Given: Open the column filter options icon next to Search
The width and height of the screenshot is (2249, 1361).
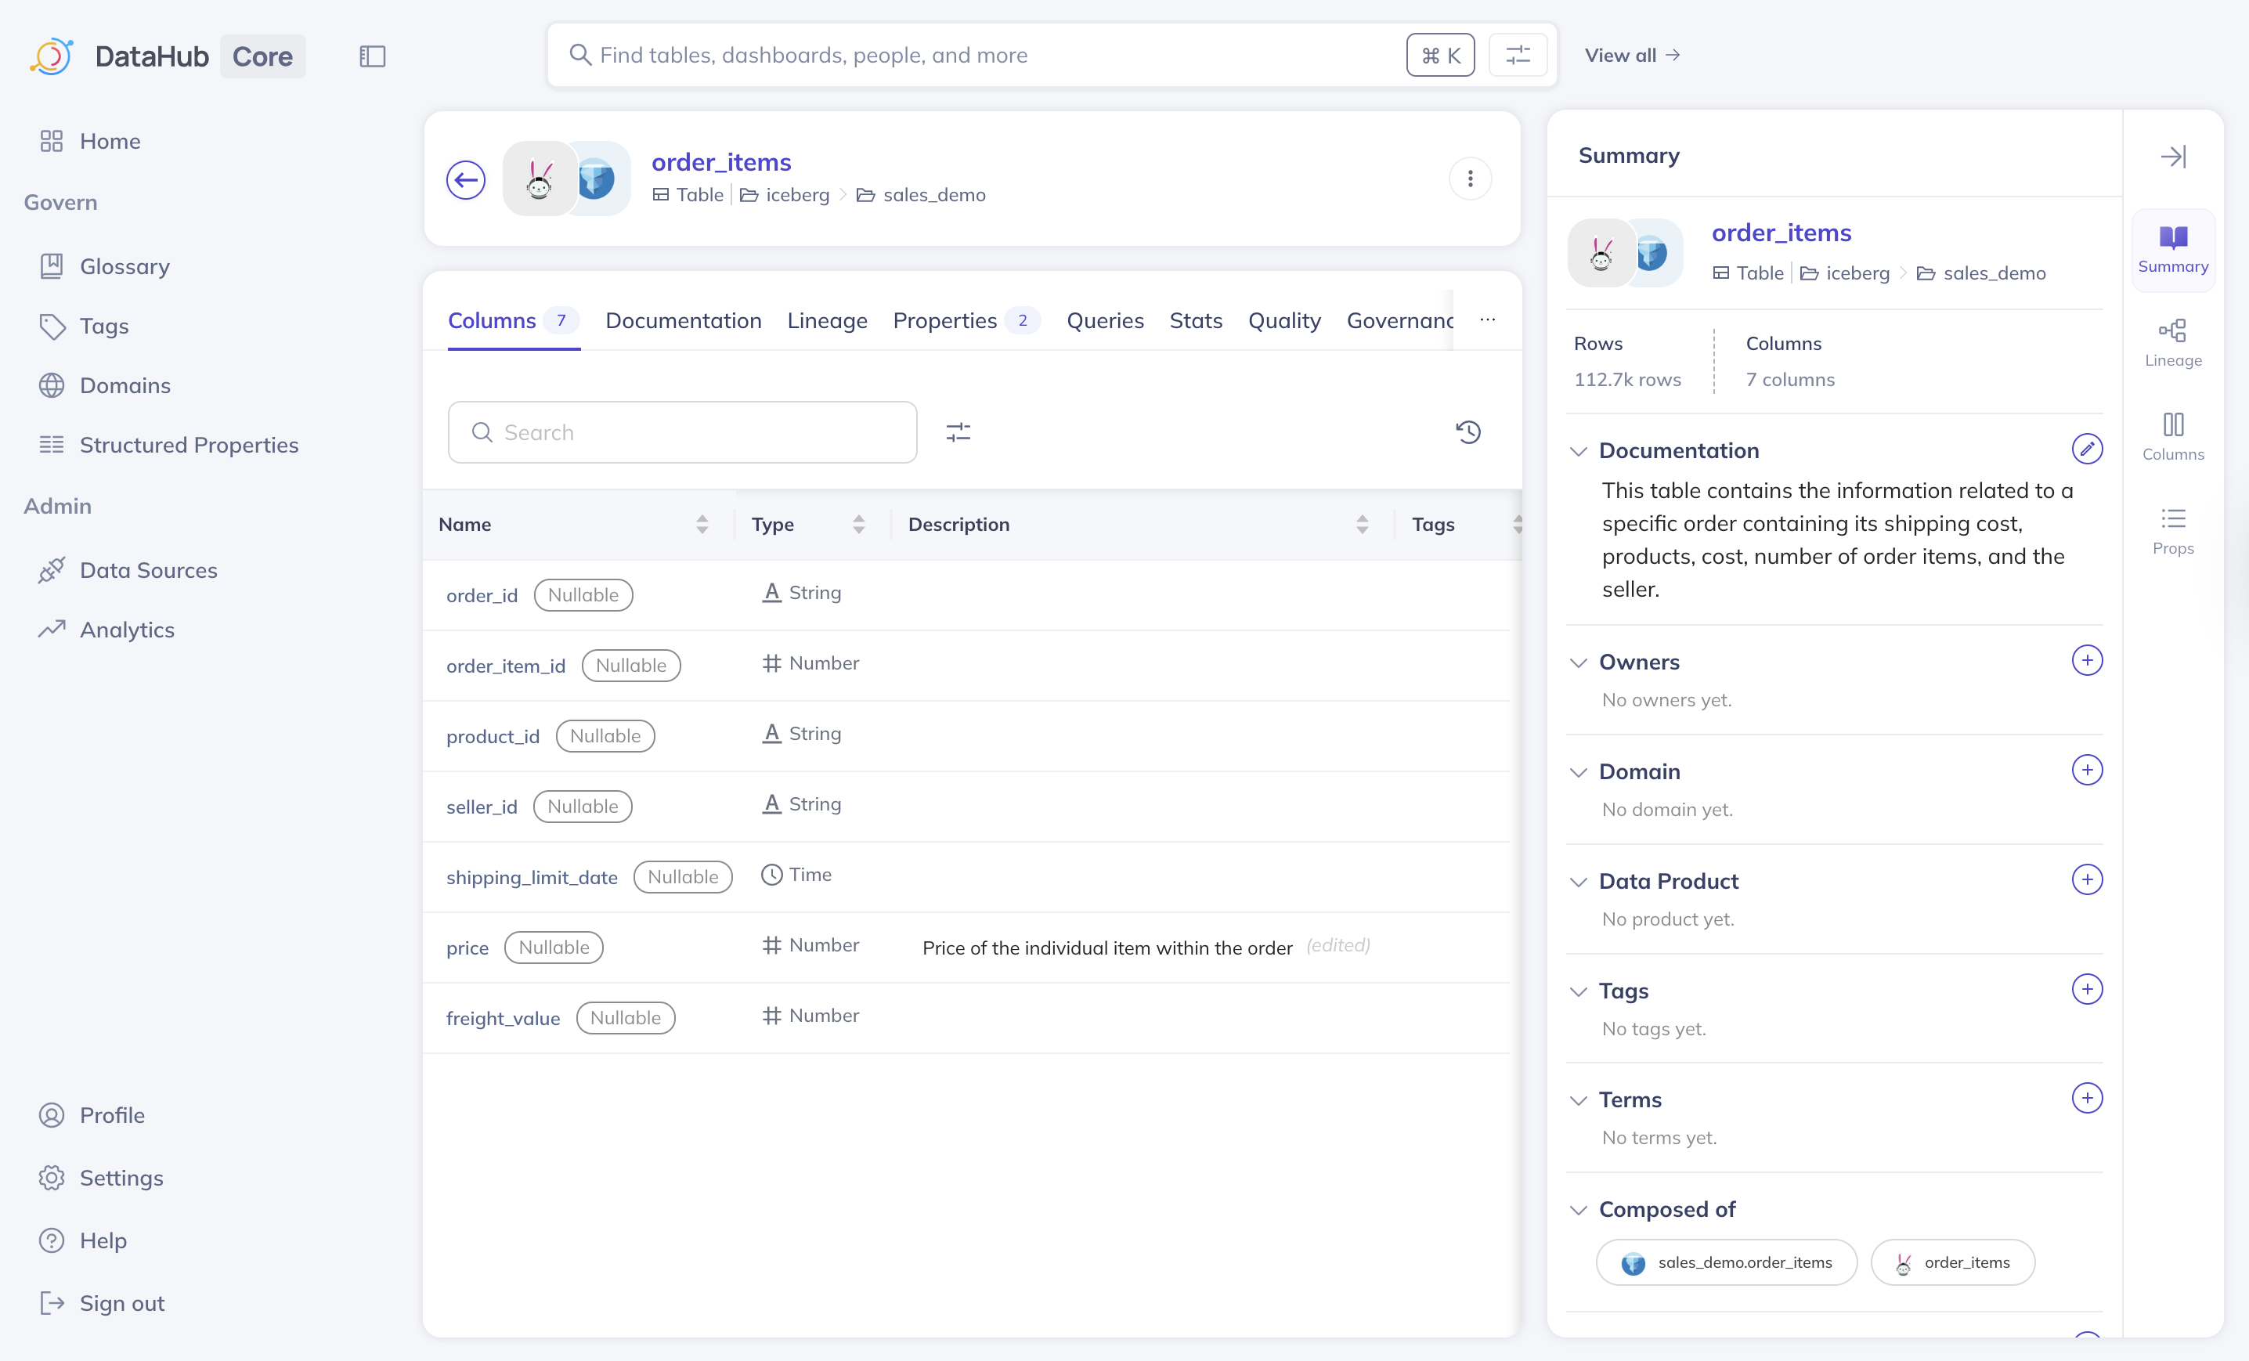Looking at the screenshot, I should 958,431.
